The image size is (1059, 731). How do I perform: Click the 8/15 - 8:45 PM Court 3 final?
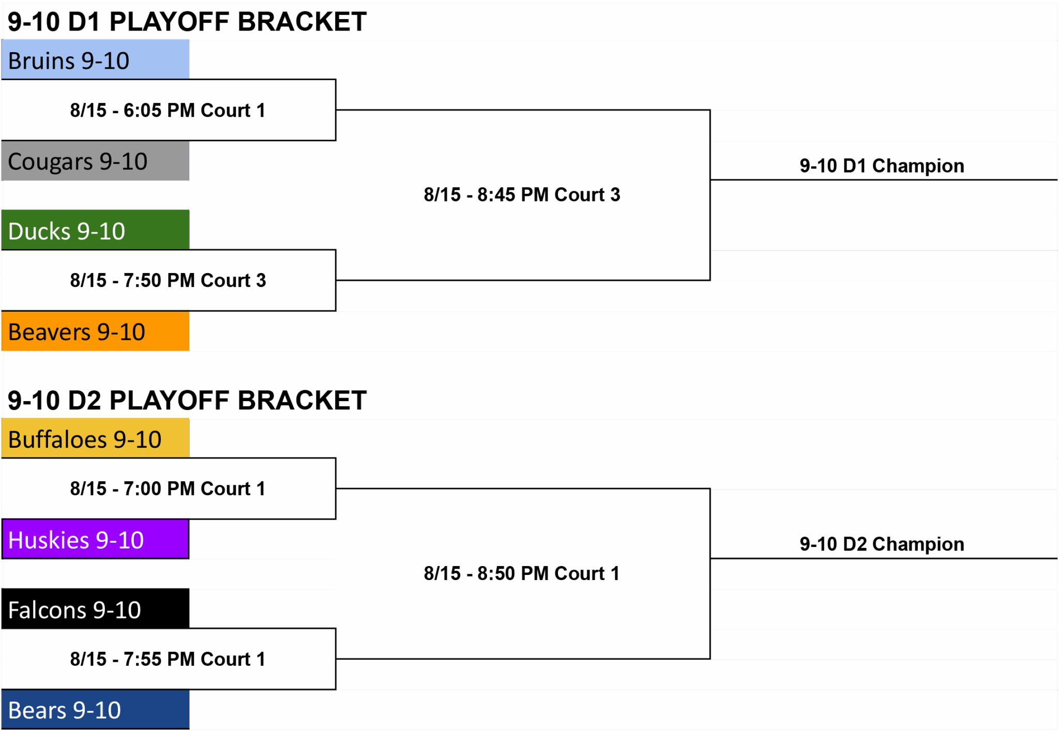pos(522,195)
